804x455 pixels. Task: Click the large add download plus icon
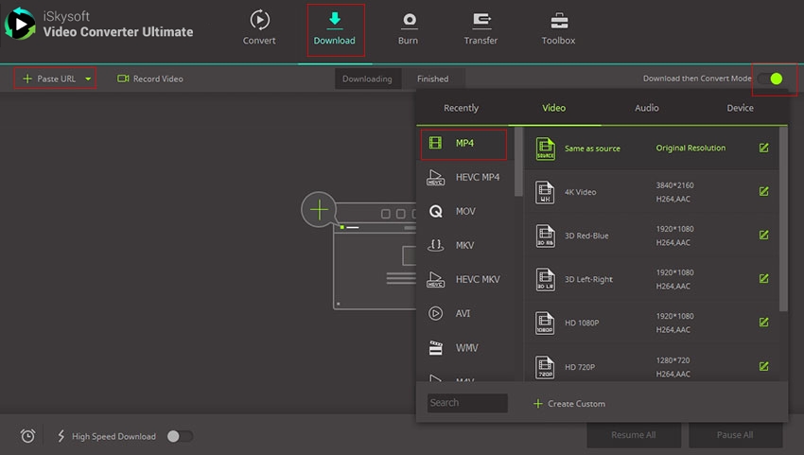(x=320, y=209)
